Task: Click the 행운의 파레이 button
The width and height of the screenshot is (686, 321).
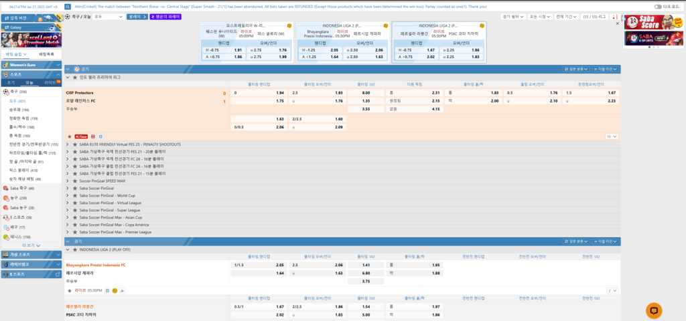Action: tap(165, 17)
